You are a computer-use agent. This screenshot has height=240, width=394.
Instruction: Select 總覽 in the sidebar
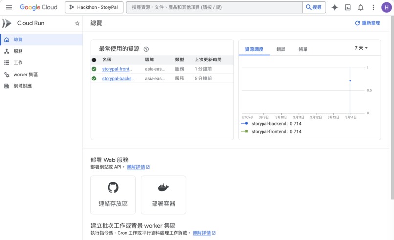pos(41,40)
